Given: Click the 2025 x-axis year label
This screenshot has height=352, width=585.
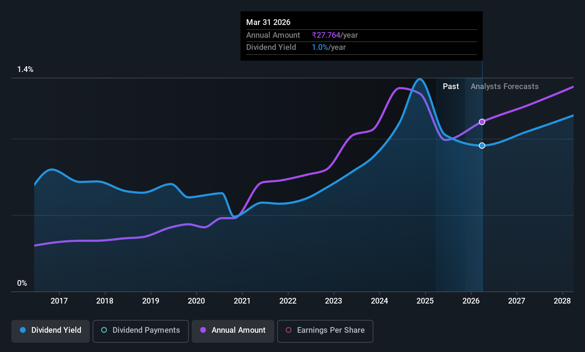Looking at the screenshot, I should point(425,301).
